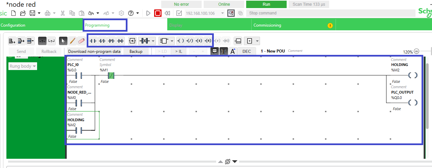Insert an operation block
Image resolution: width=432 pixels, height=168 pixels.
click(238, 41)
